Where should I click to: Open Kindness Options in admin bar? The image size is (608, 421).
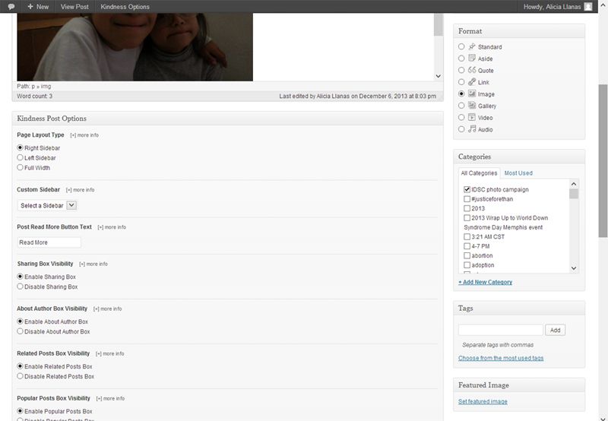(x=125, y=7)
